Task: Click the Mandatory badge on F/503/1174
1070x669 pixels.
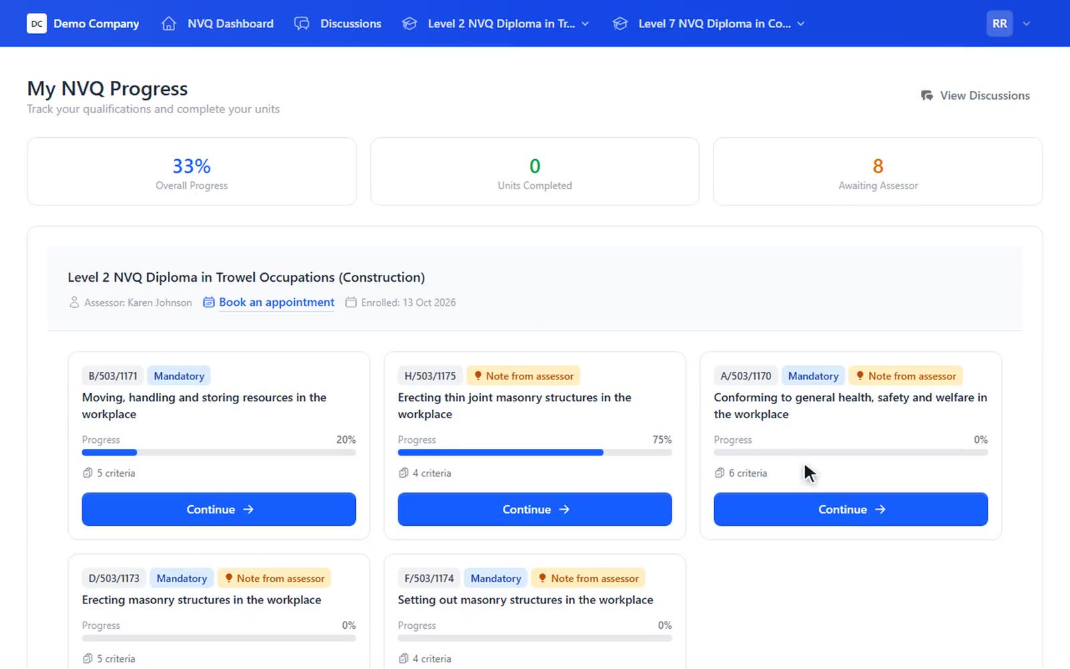Action: click(x=496, y=578)
